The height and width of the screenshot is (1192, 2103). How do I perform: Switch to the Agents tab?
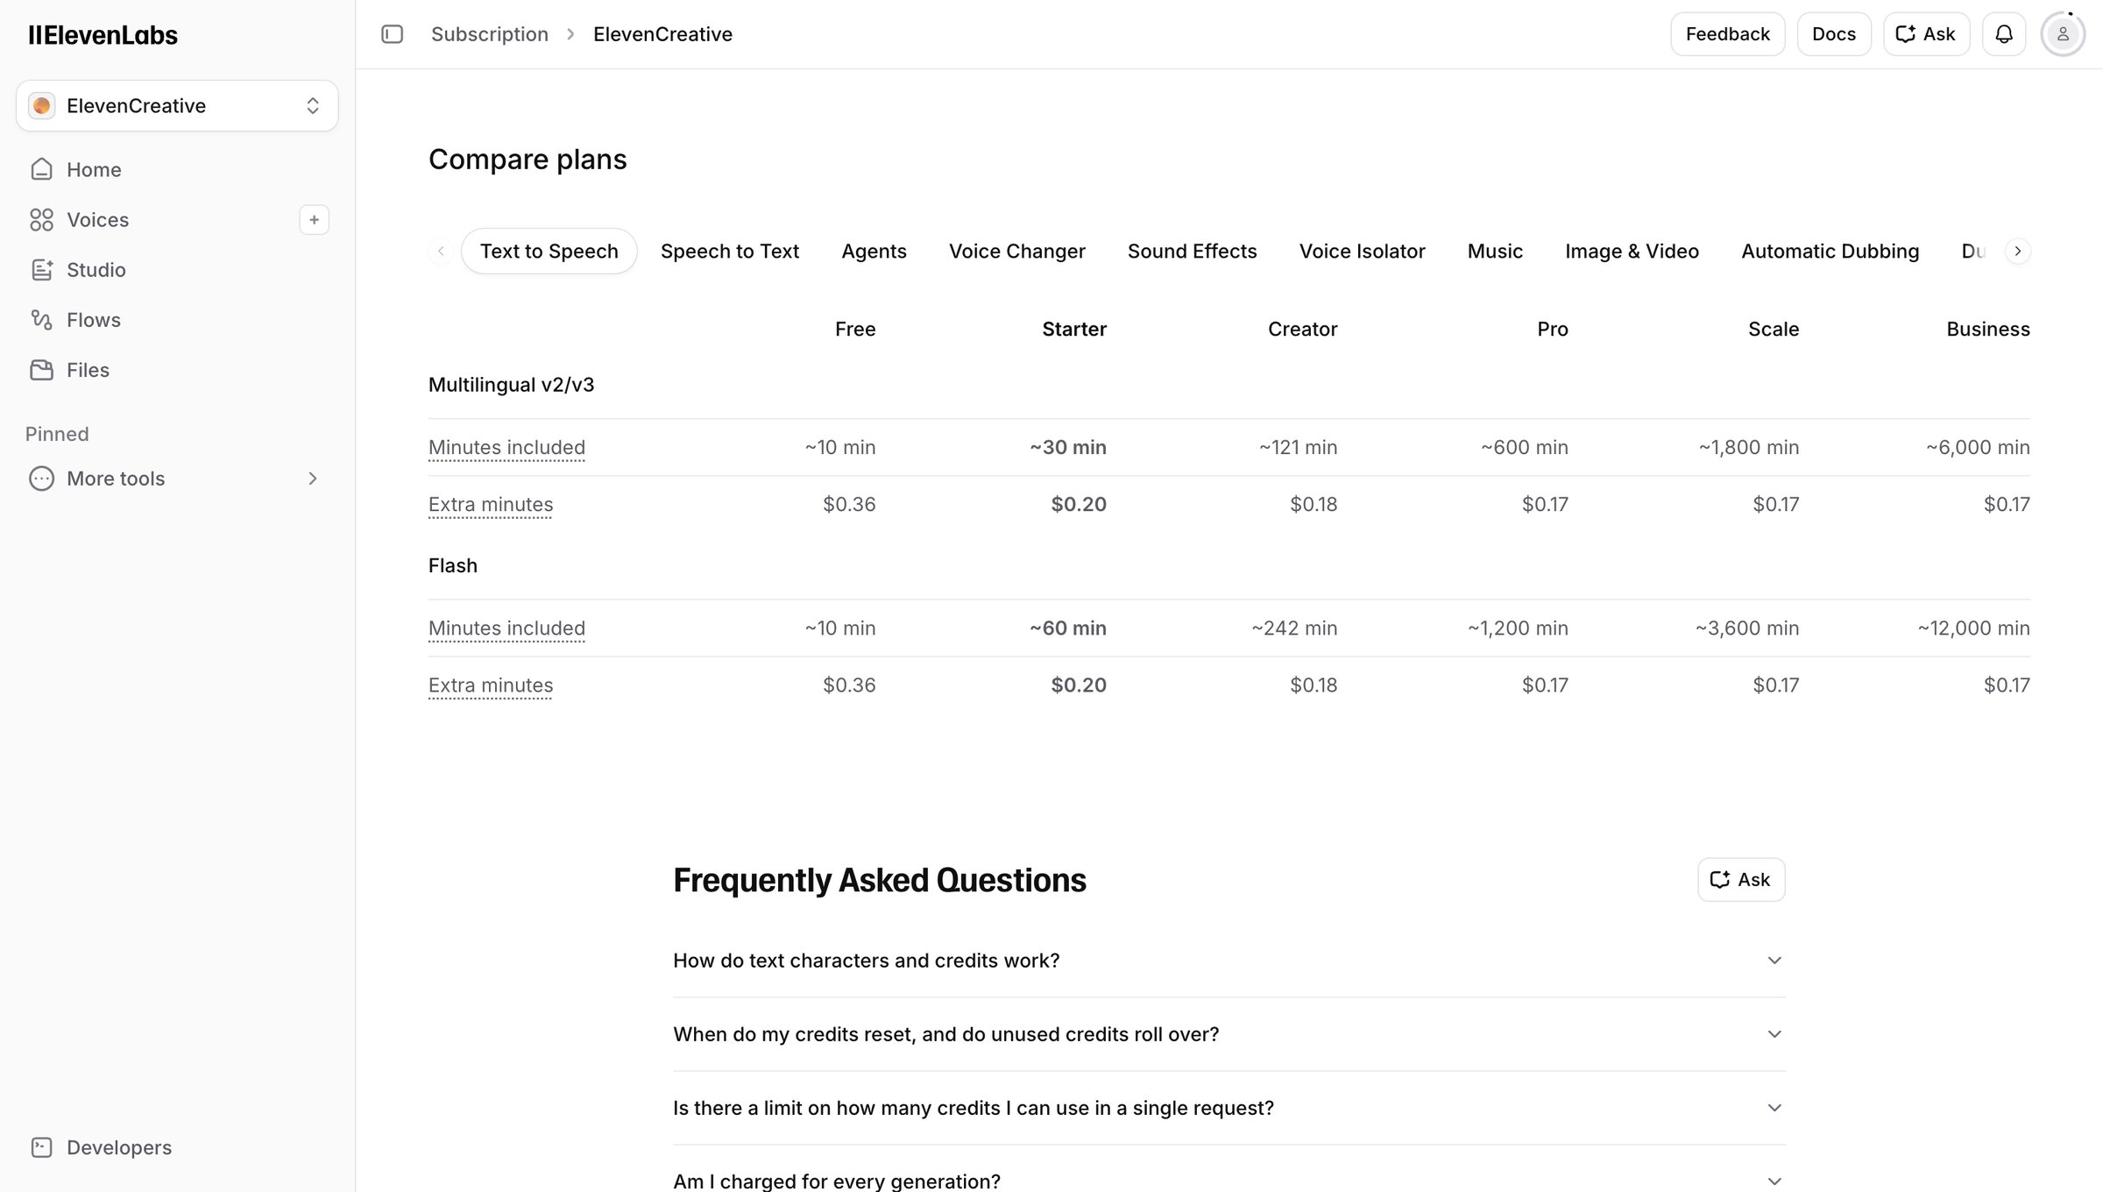pos(874,252)
